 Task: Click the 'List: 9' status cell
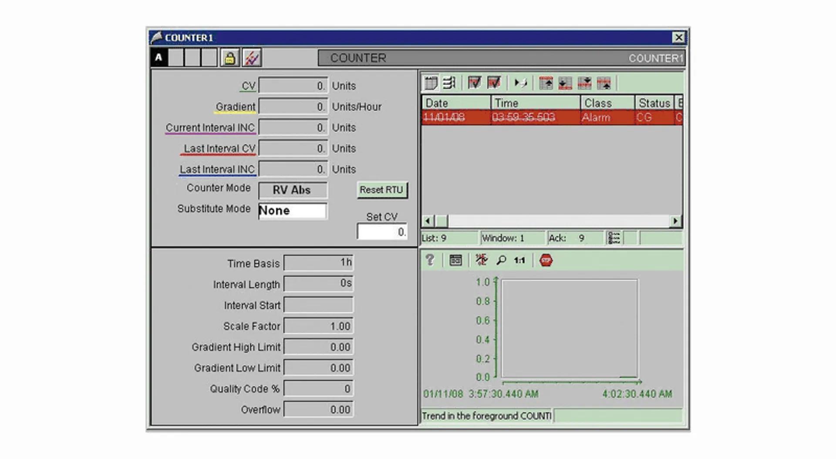click(x=449, y=238)
